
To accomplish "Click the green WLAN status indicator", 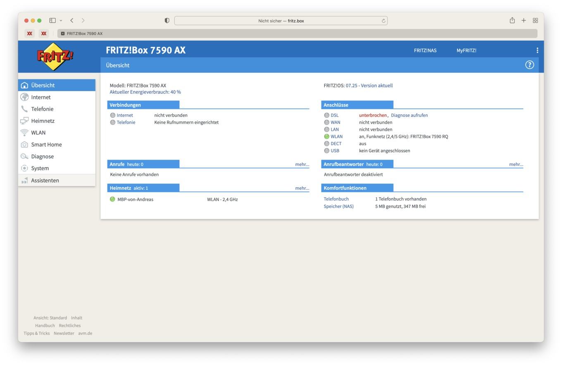I will 327,137.
